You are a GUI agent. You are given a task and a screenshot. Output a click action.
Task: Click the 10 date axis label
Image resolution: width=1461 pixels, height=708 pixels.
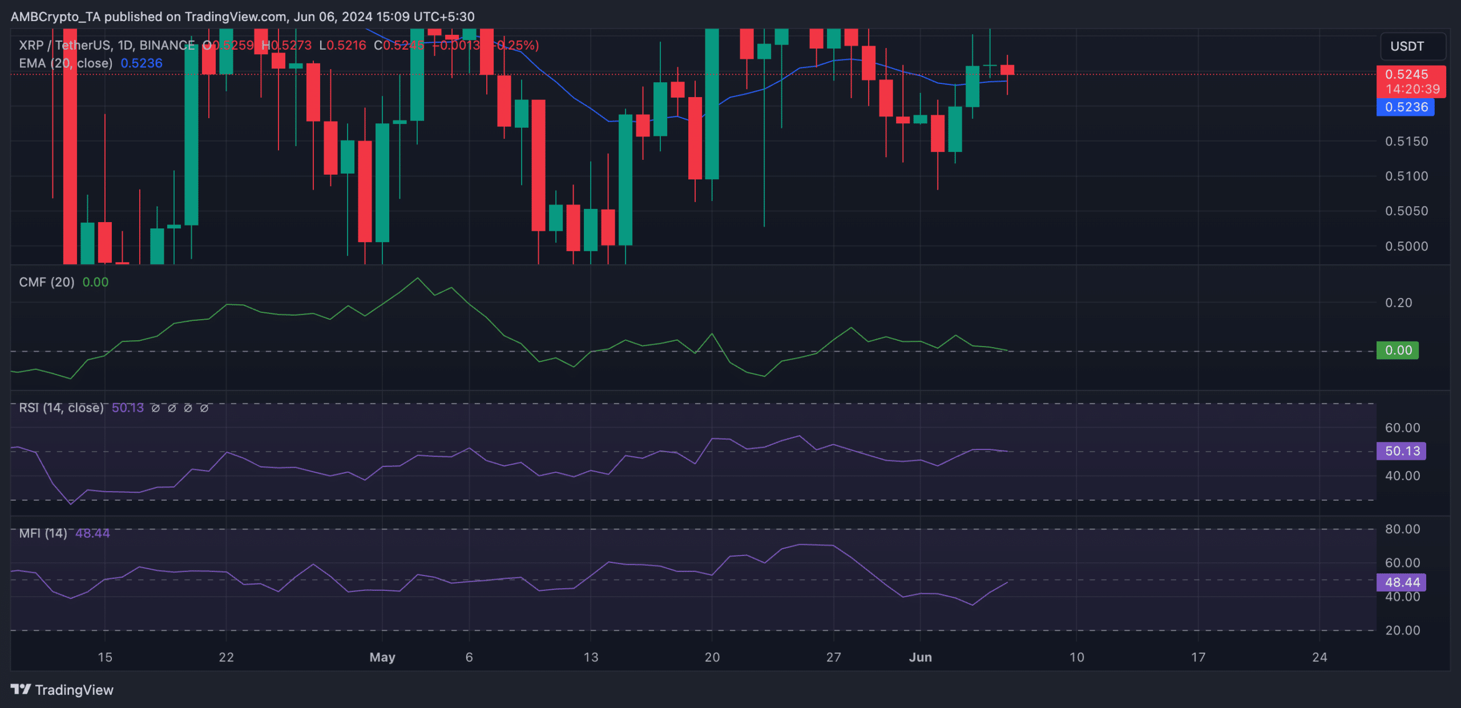[1077, 657]
